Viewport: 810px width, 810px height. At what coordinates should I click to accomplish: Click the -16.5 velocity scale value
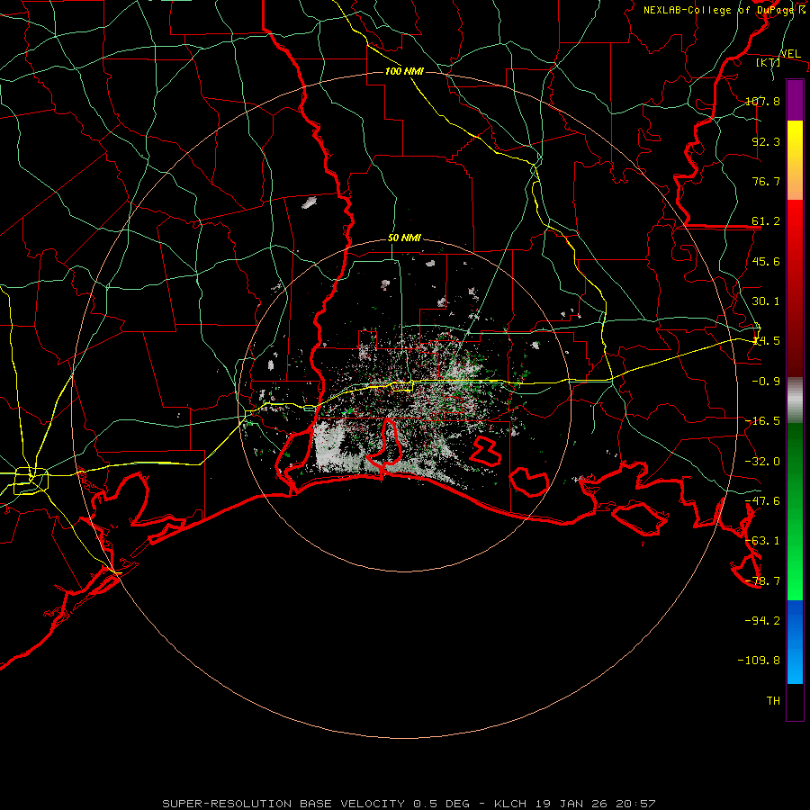click(763, 421)
